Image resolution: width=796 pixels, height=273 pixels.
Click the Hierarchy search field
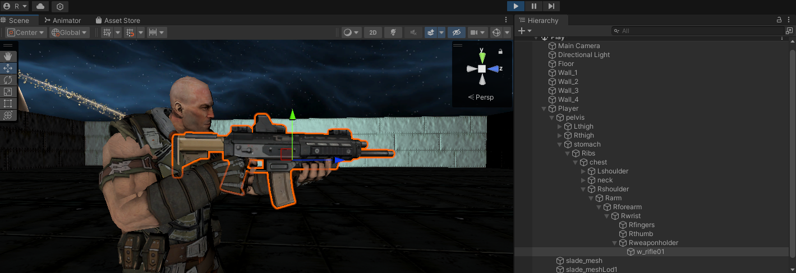(x=697, y=31)
